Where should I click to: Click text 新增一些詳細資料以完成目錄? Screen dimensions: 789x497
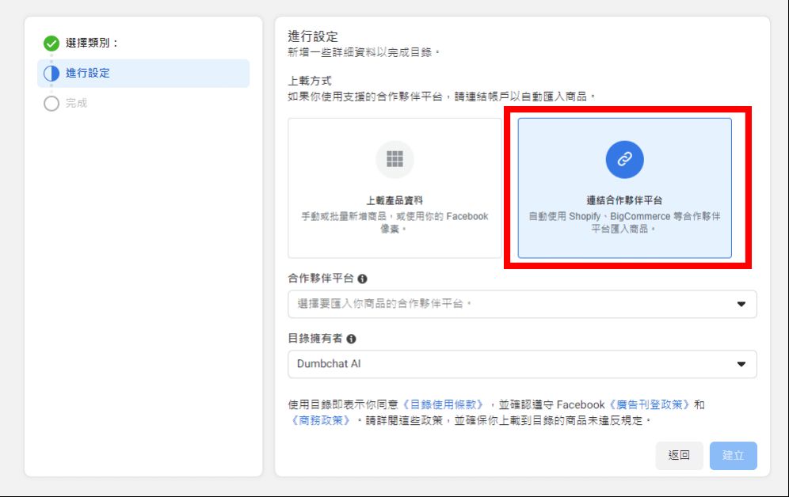point(364,52)
